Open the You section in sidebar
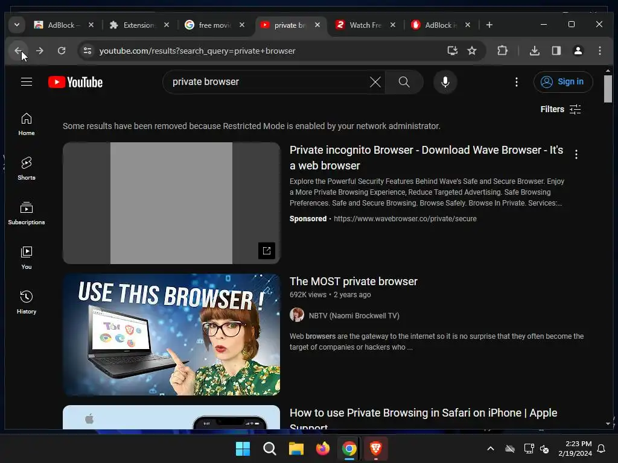The height and width of the screenshot is (463, 618). pos(27,257)
